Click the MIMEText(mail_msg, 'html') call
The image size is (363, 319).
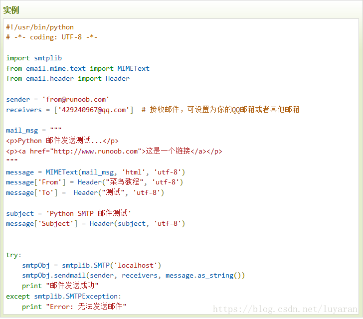click(115, 172)
